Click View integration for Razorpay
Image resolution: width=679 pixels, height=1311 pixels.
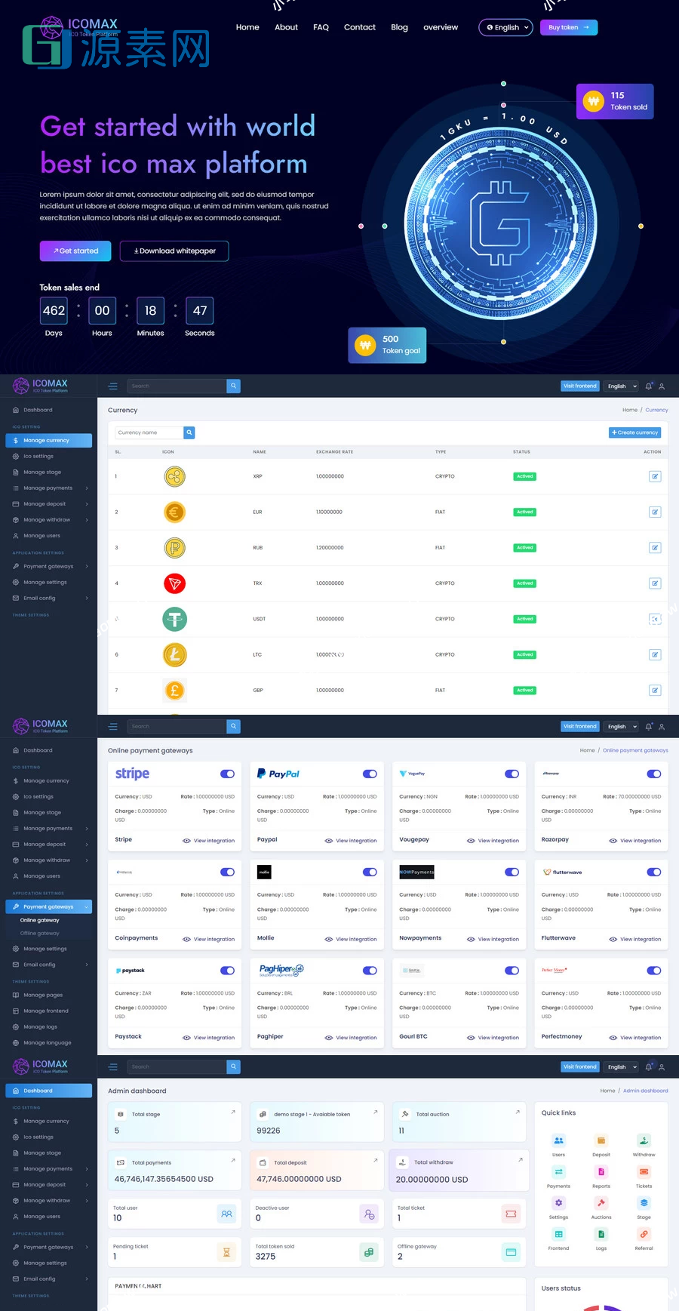point(640,841)
